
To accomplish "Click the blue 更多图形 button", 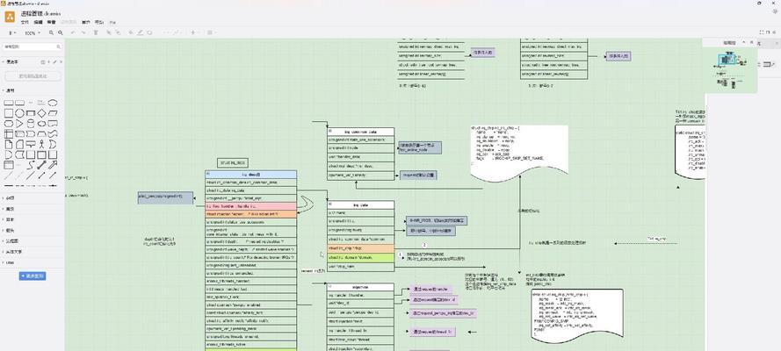I will pos(33,276).
